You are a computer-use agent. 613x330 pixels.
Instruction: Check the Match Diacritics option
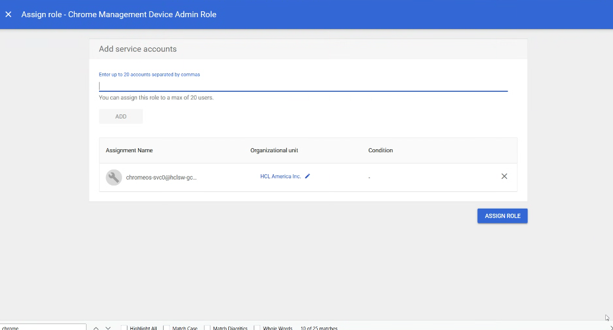pos(208,328)
